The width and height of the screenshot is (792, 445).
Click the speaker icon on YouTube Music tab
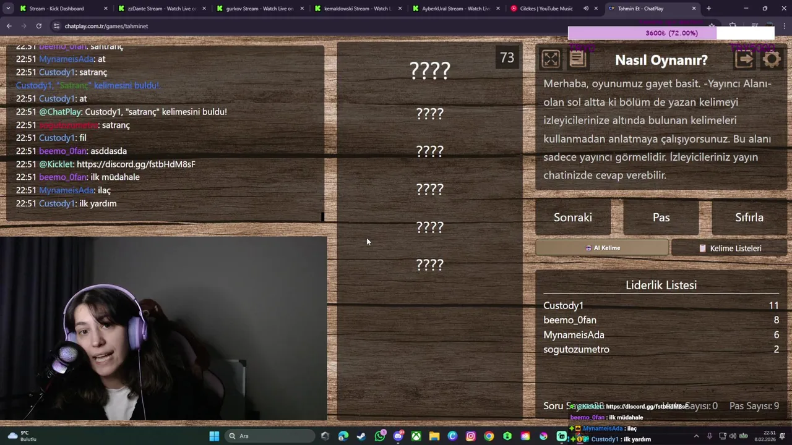(x=586, y=9)
